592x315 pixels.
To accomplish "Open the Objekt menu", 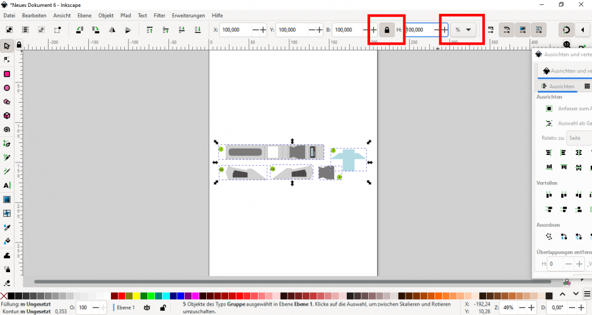I will (106, 16).
